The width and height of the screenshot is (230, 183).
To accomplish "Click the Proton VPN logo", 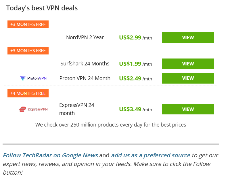I will [x=33, y=78].
